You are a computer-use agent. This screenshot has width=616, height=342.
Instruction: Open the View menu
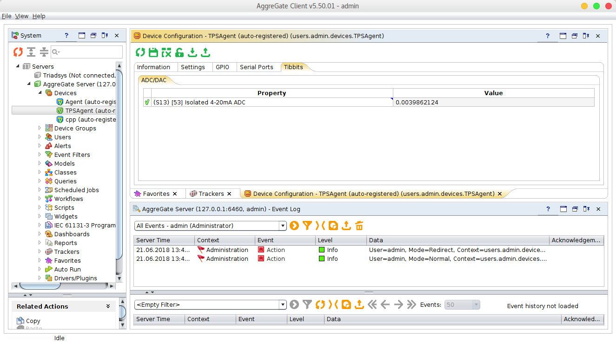[x=21, y=16]
